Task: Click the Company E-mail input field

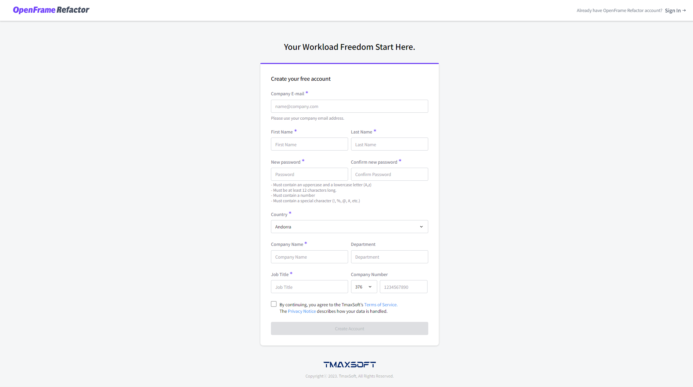Action: (349, 106)
